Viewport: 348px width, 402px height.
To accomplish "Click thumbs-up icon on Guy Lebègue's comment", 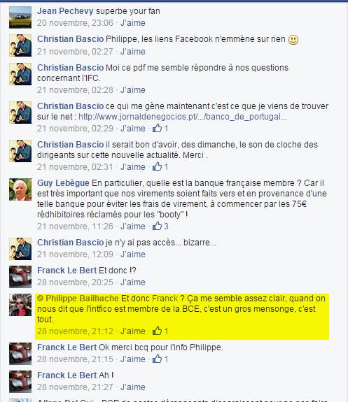I will [157, 226].
